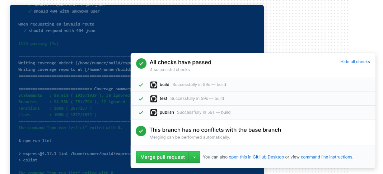Click 'Successfully in 59s — build' in publish row
Screen dimensions: 383x174
204,112
